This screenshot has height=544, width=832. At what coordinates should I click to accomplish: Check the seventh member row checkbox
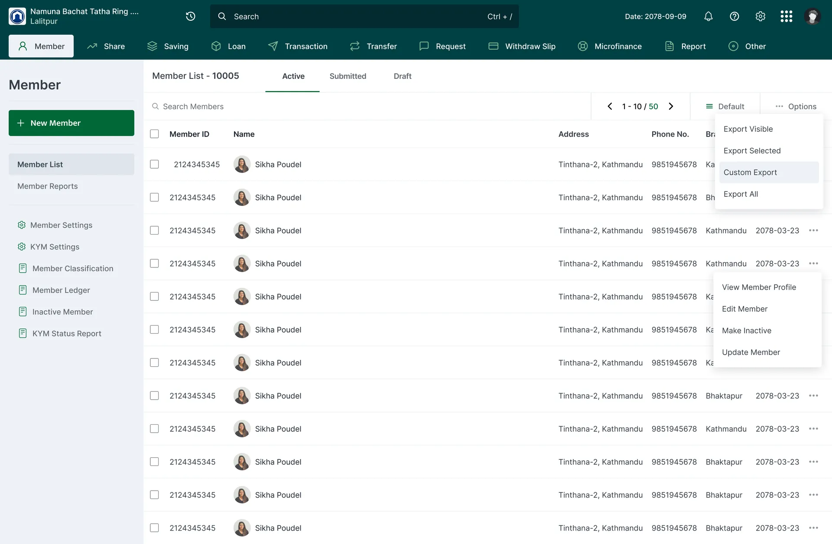click(154, 362)
